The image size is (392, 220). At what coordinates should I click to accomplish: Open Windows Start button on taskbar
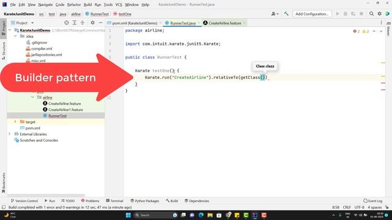point(128,215)
